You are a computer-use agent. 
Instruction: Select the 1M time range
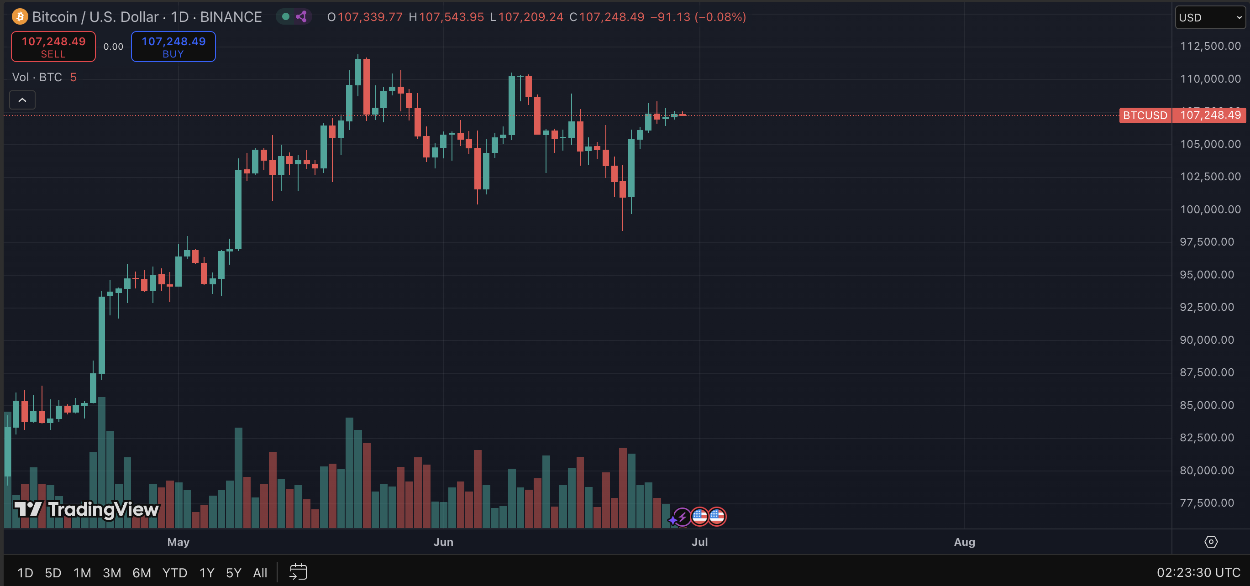coord(82,573)
